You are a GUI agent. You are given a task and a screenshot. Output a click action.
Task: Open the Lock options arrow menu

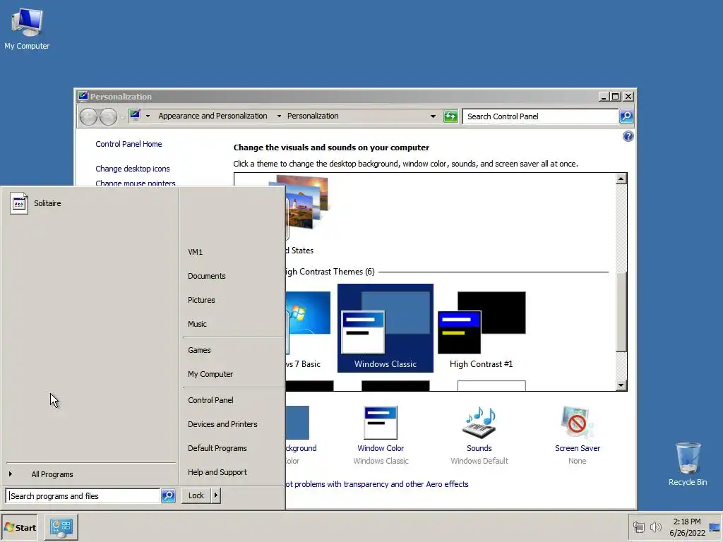point(216,495)
